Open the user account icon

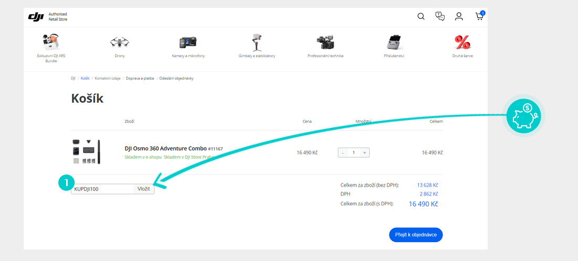coord(459,16)
